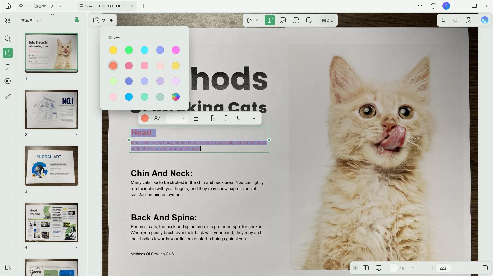493x276 pixels.
Task: Start slideshow presentation mode
Action: (x=378, y=268)
